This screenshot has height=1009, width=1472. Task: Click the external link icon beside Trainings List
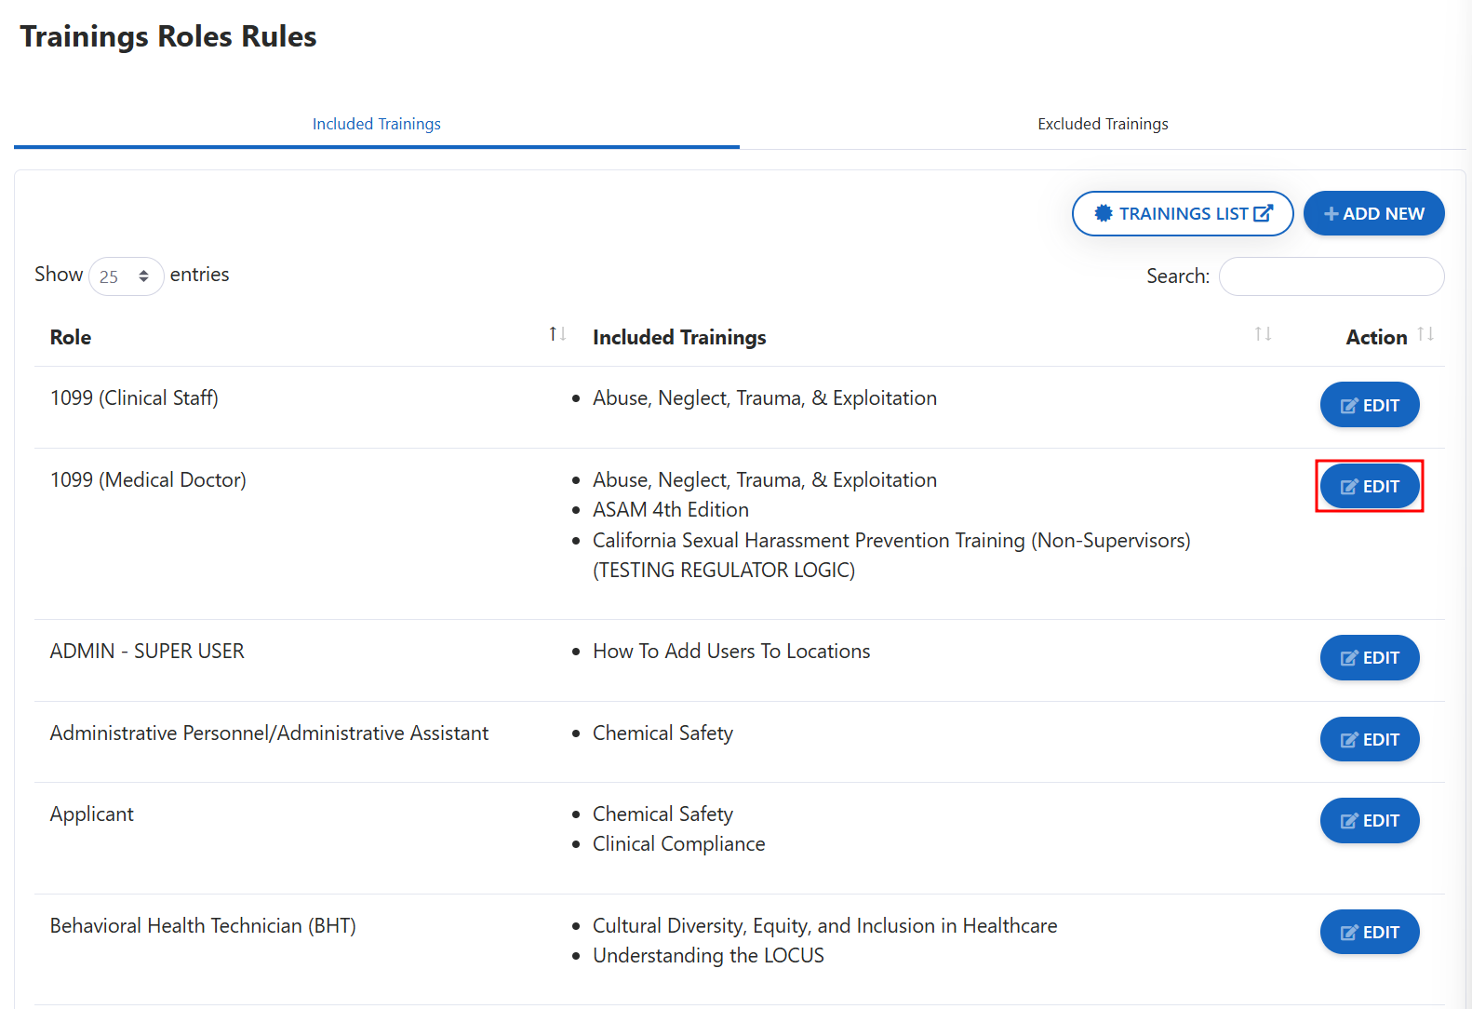pyautogui.click(x=1263, y=213)
